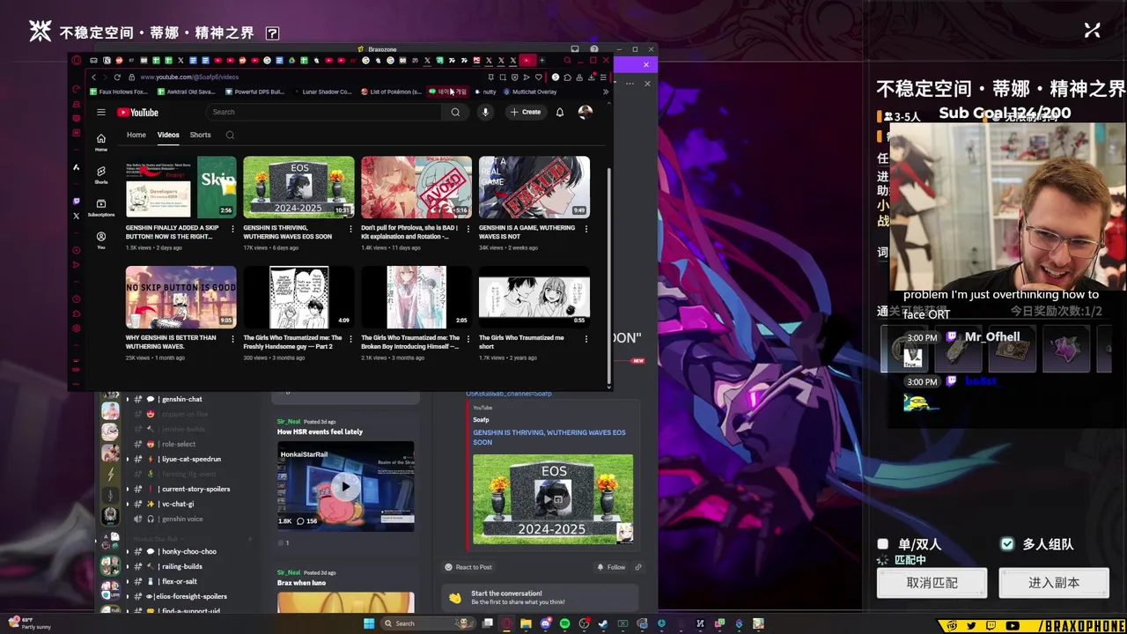Image resolution: width=1127 pixels, height=634 pixels.
Task: Open YouTube account avatar menu
Action: [586, 112]
